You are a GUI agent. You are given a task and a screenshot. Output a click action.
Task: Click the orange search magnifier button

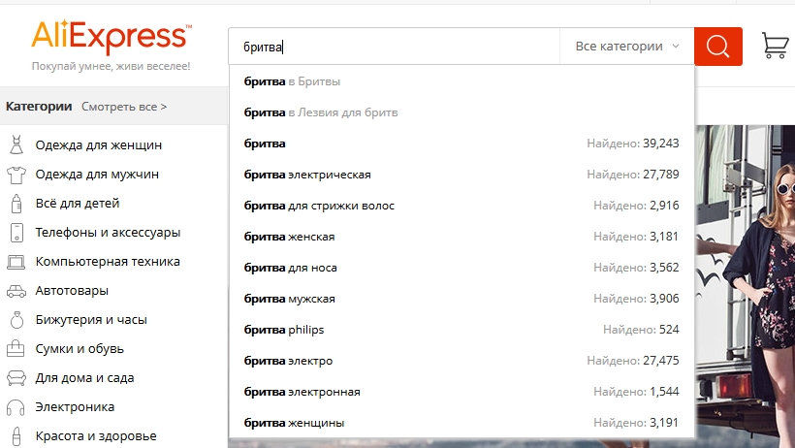click(717, 47)
